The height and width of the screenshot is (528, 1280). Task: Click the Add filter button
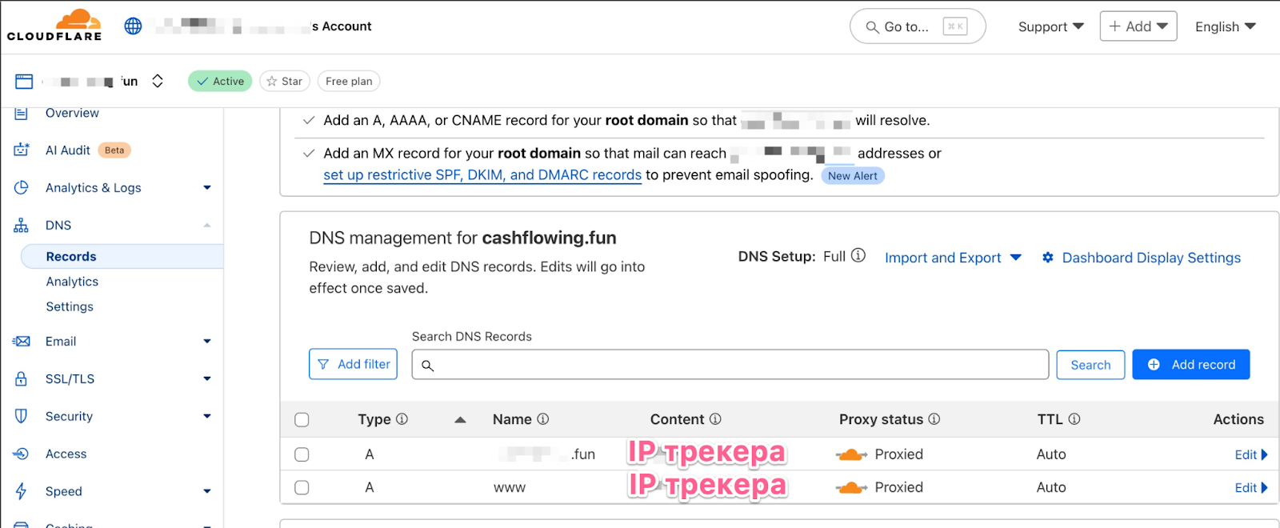[353, 364]
